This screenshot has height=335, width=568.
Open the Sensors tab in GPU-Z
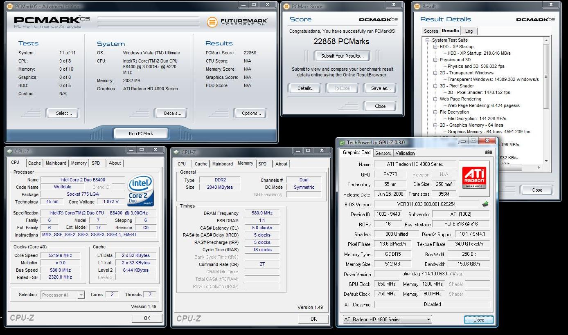click(x=383, y=153)
